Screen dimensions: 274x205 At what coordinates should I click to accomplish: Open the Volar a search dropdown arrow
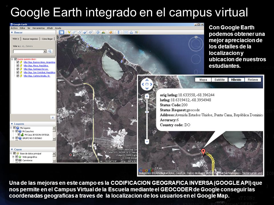pyautogui.click(x=45, y=51)
